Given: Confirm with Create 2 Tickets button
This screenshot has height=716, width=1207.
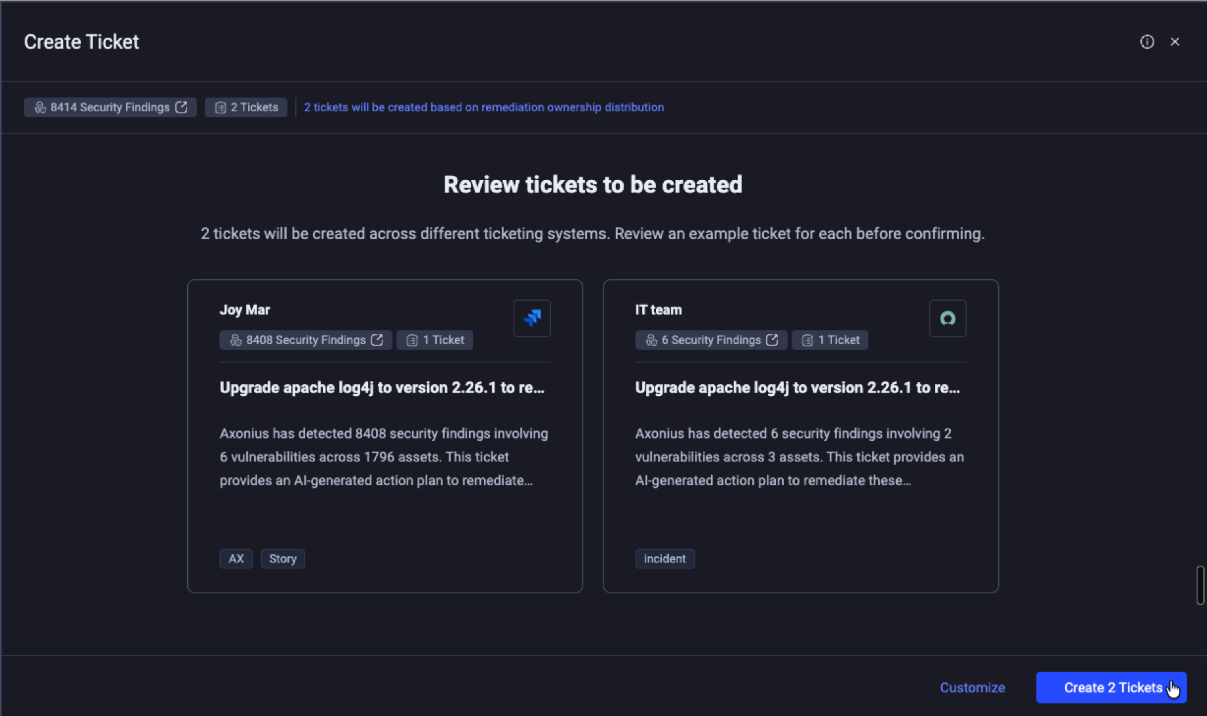Looking at the screenshot, I should point(1111,688).
